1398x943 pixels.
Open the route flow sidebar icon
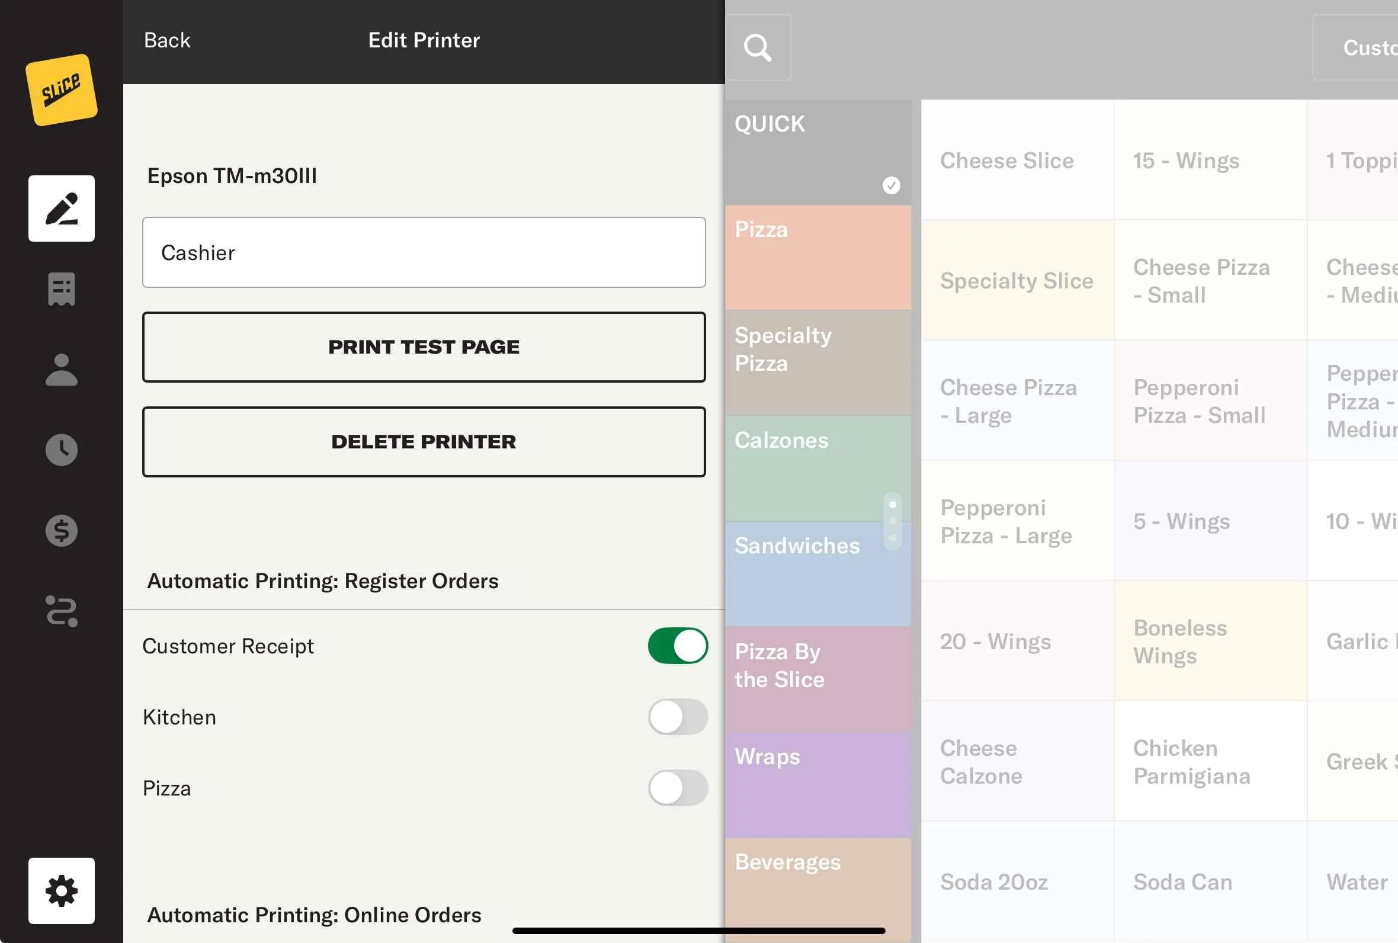pyautogui.click(x=62, y=611)
